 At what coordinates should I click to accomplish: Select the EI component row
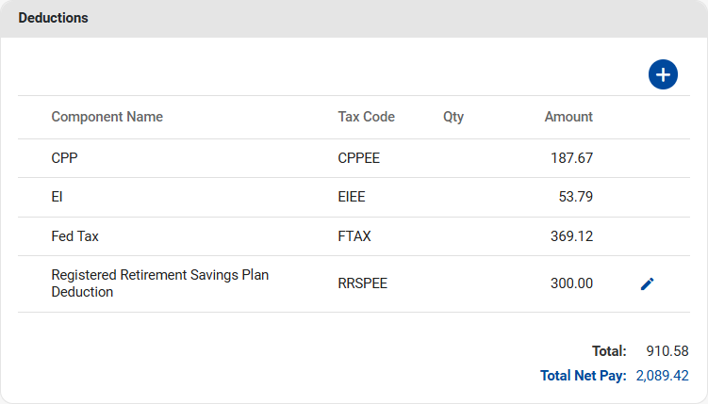coord(57,197)
